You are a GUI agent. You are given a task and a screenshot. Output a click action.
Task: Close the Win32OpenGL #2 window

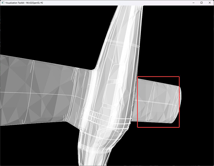pos(210,3)
